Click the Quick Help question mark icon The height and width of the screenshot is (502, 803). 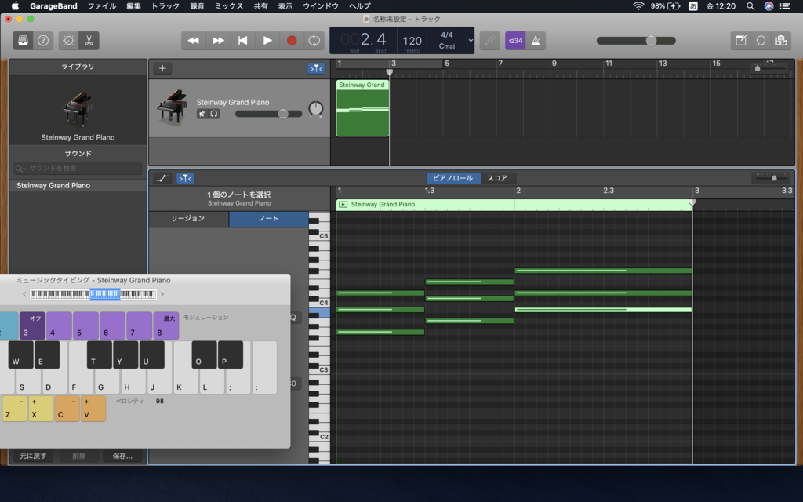[43, 40]
